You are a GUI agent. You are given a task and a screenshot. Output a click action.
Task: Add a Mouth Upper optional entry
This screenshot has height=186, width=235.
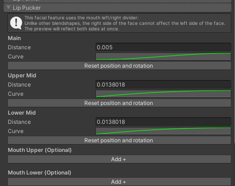[x=119, y=159]
